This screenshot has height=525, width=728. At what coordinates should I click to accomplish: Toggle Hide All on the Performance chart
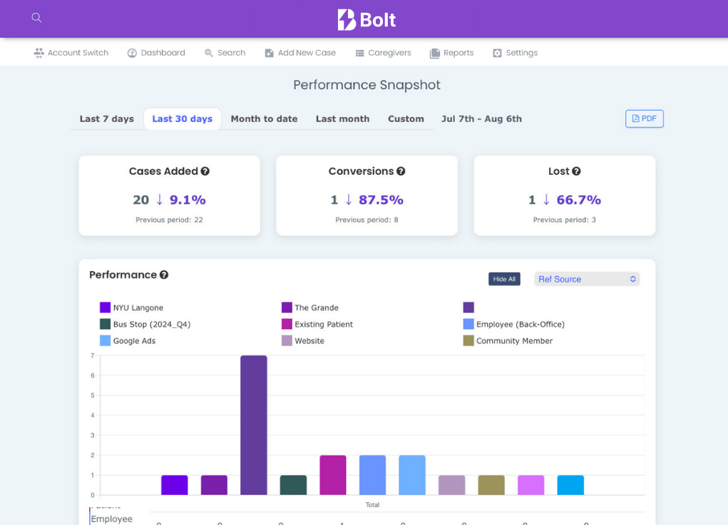click(x=504, y=278)
